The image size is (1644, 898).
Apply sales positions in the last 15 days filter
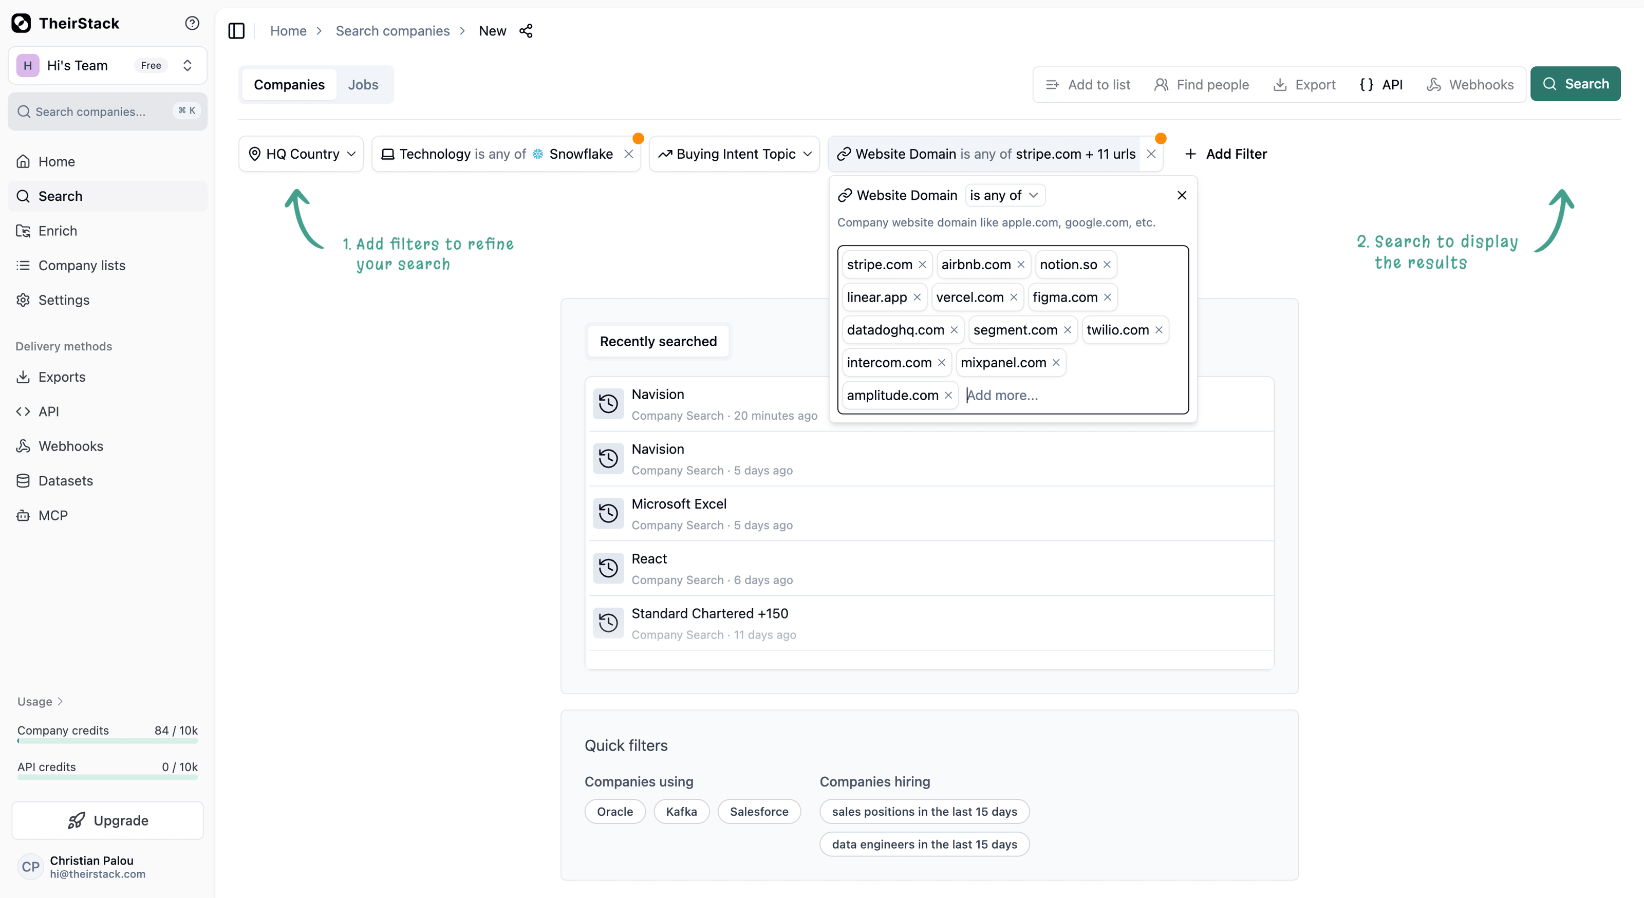(924, 812)
